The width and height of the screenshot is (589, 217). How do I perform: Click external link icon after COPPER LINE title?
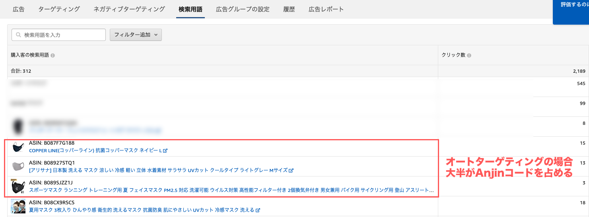[x=165, y=151]
